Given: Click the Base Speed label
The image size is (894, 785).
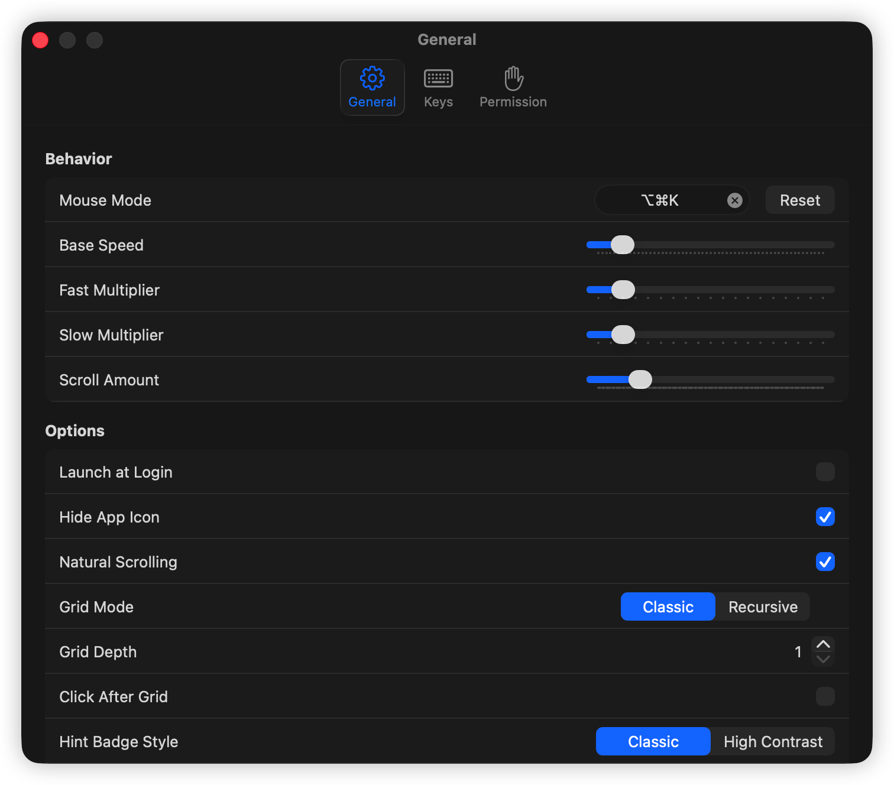Looking at the screenshot, I should (x=102, y=245).
